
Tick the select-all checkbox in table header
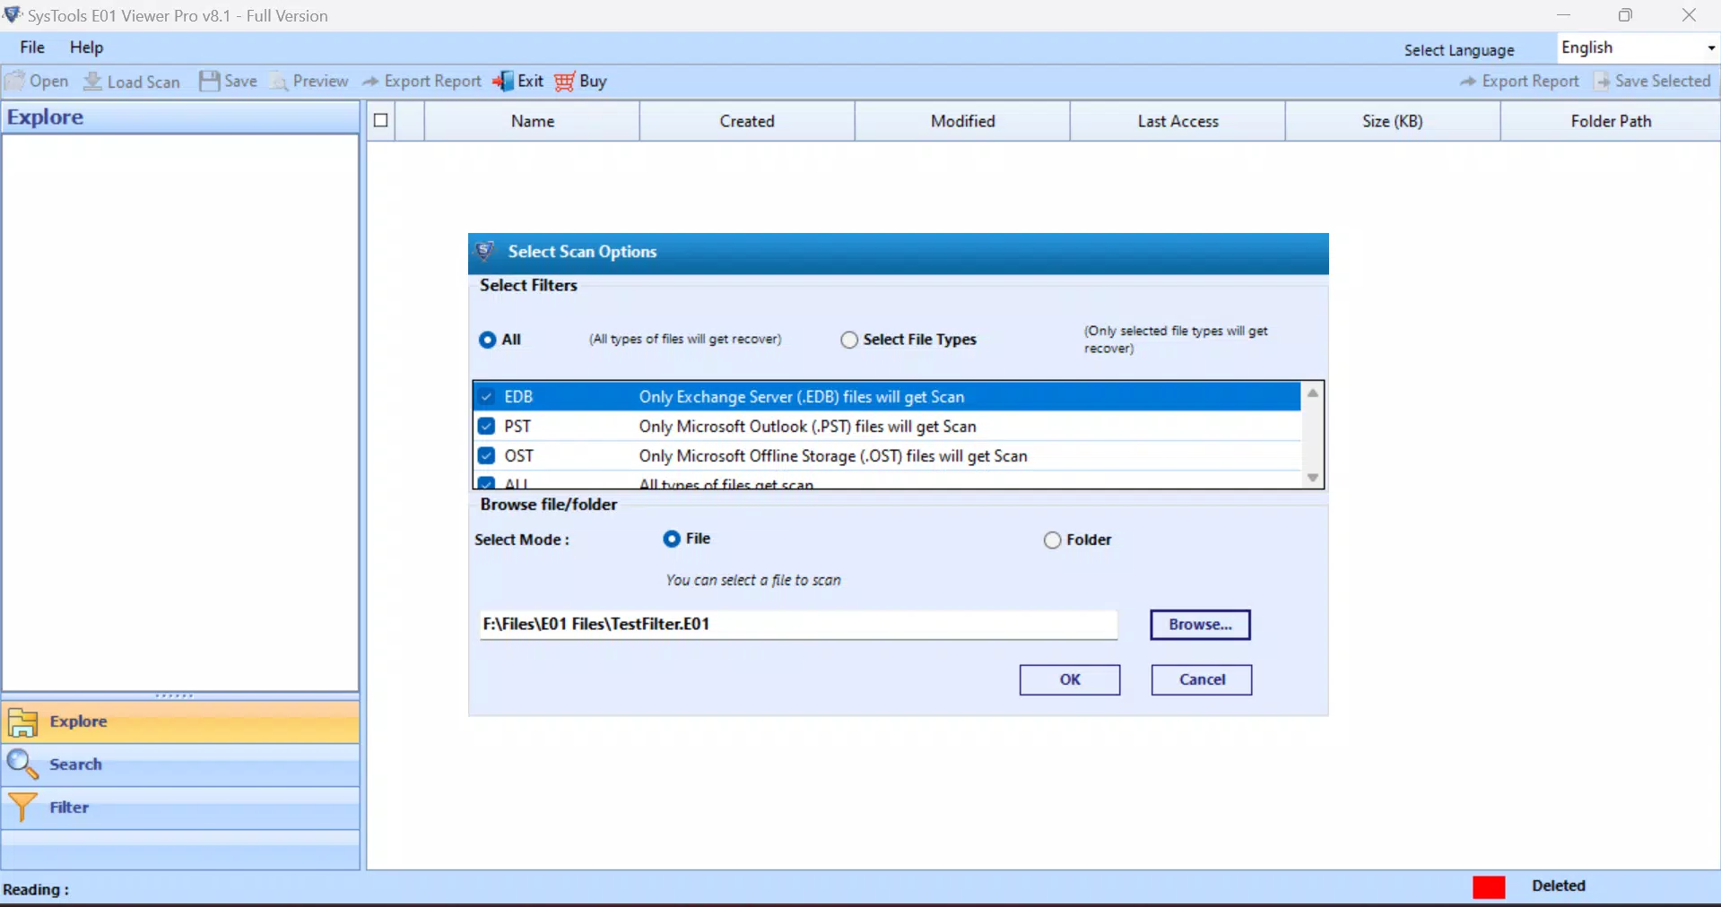(x=381, y=121)
